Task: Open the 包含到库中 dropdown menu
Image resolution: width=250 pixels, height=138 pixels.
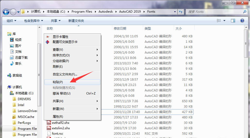Action: (x=33, y=21)
